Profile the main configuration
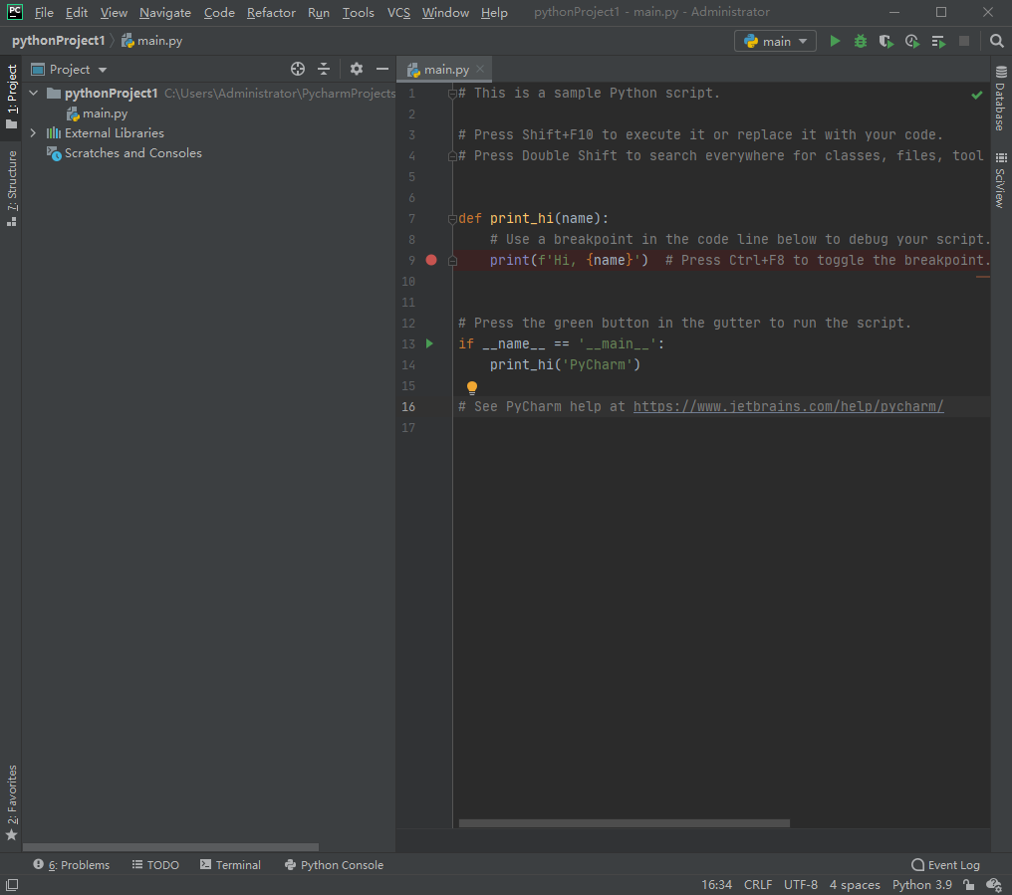1012x895 pixels. click(x=912, y=41)
